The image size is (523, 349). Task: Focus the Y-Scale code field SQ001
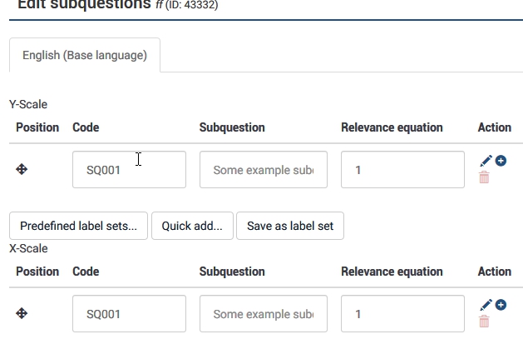(x=129, y=170)
